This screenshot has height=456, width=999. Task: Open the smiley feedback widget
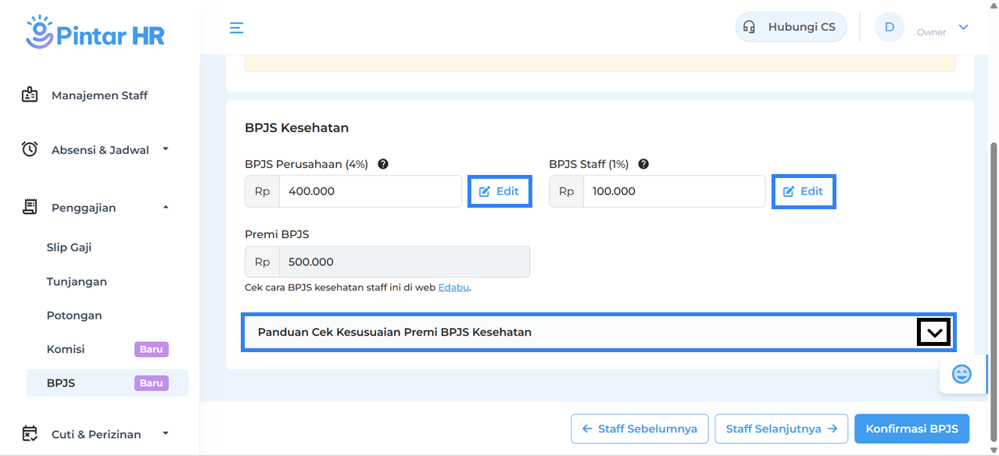pyautogui.click(x=961, y=374)
